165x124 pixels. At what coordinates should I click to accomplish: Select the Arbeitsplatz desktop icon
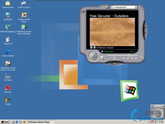[x=8, y=17]
